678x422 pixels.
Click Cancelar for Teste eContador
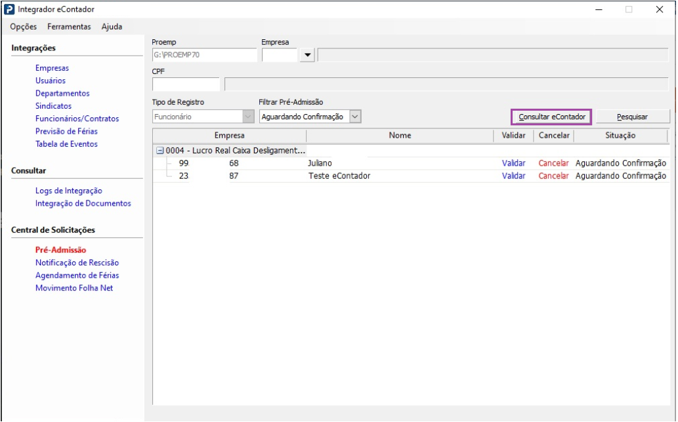553,176
